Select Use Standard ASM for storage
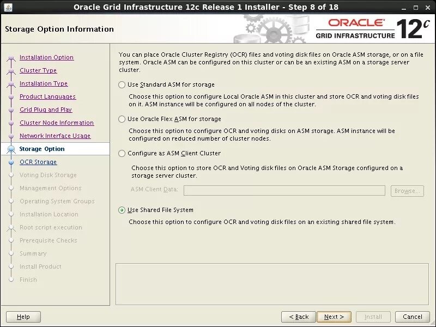The height and width of the screenshot is (327, 436). 122,84
